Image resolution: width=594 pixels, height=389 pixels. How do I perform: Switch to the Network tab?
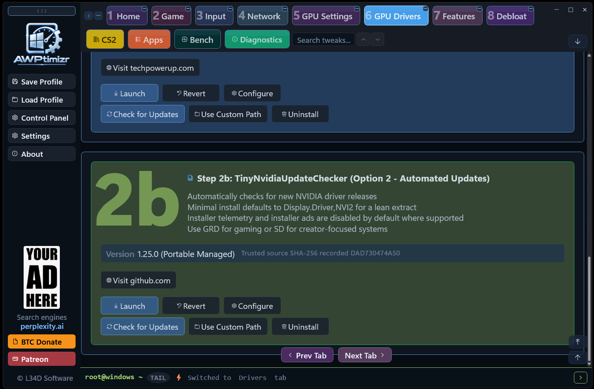coord(263,16)
